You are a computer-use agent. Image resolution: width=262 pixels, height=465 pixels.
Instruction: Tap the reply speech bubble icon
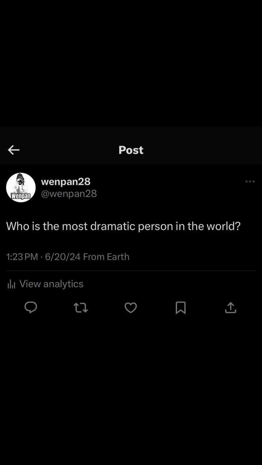pyautogui.click(x=31, y=308)
